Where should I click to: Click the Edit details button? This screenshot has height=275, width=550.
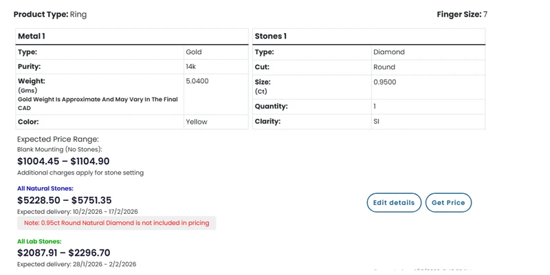click(394, 203)
